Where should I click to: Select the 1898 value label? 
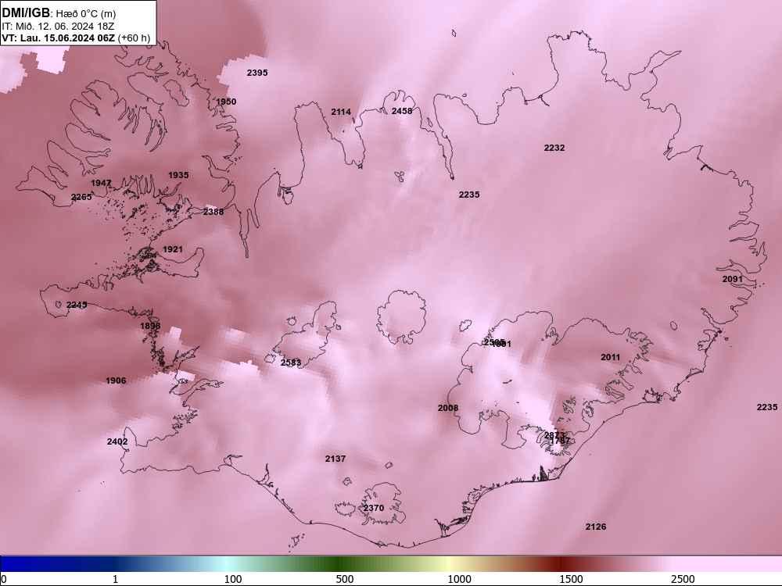(150, 326)
